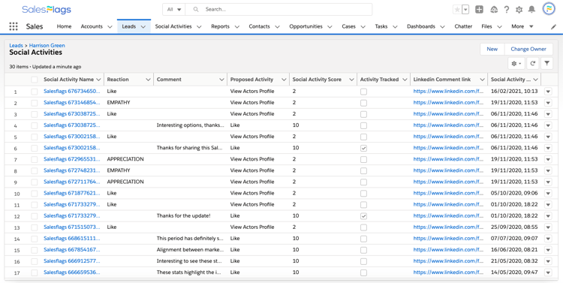Open row actions menu for row 4
Image resolution: width=563 pixels, height=283 pixels.
click(x=548, y=125)
